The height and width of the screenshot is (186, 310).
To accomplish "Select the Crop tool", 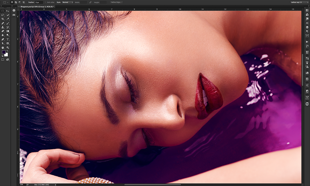I will point(3,19).
